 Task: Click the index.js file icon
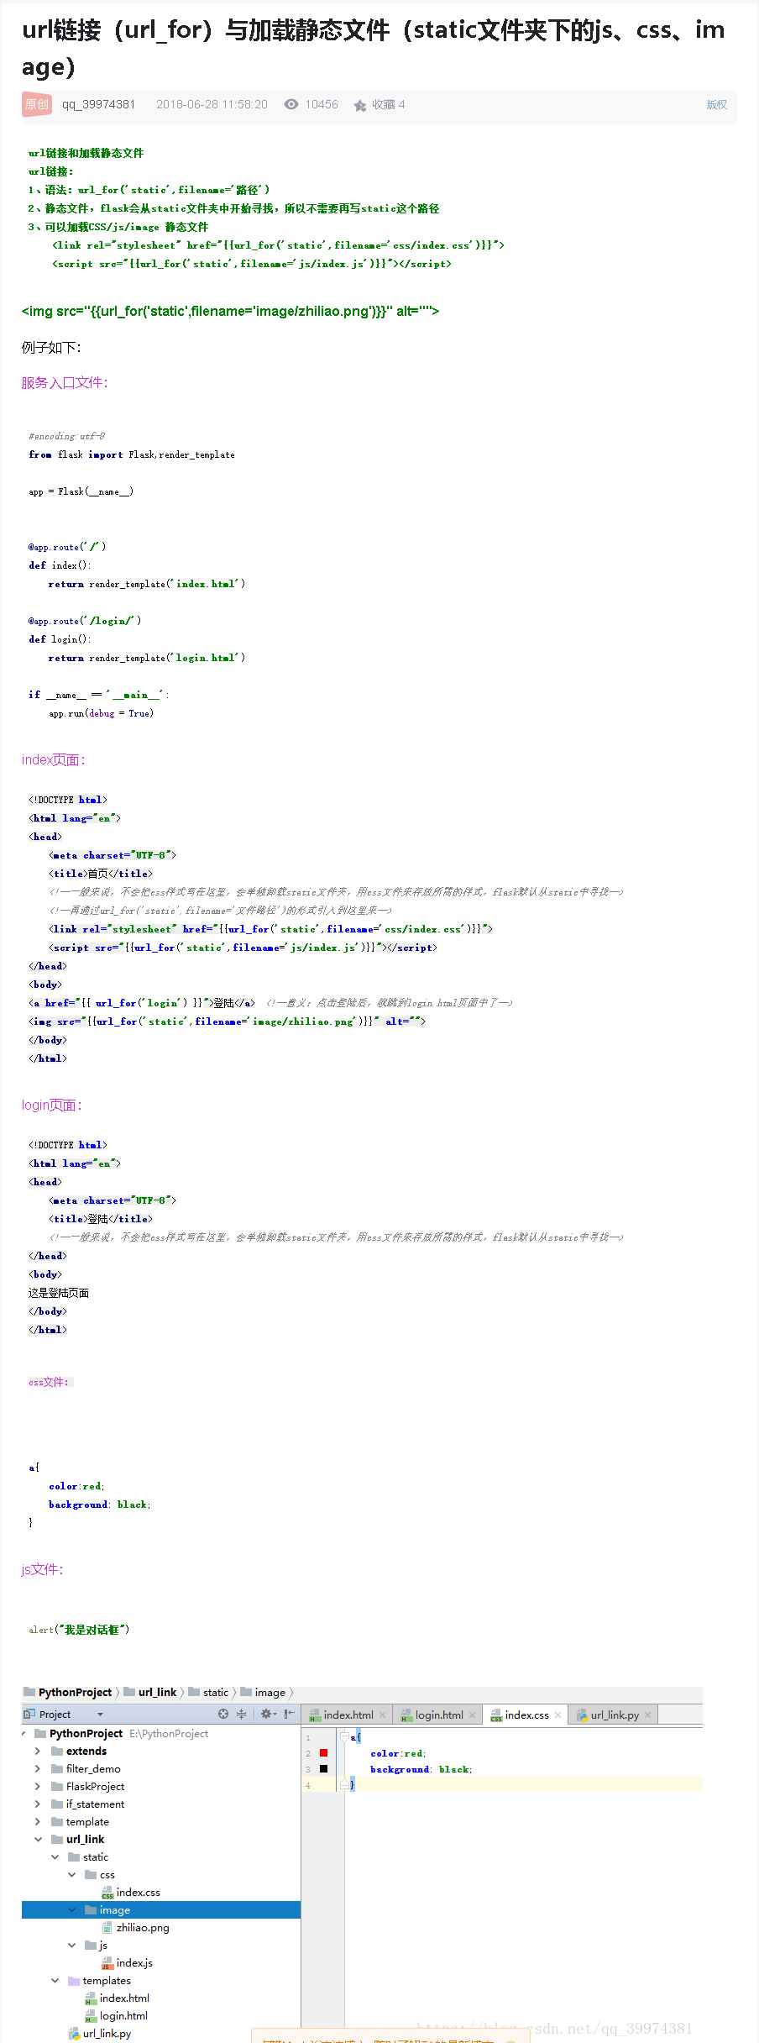click(x=107, y=1962)
